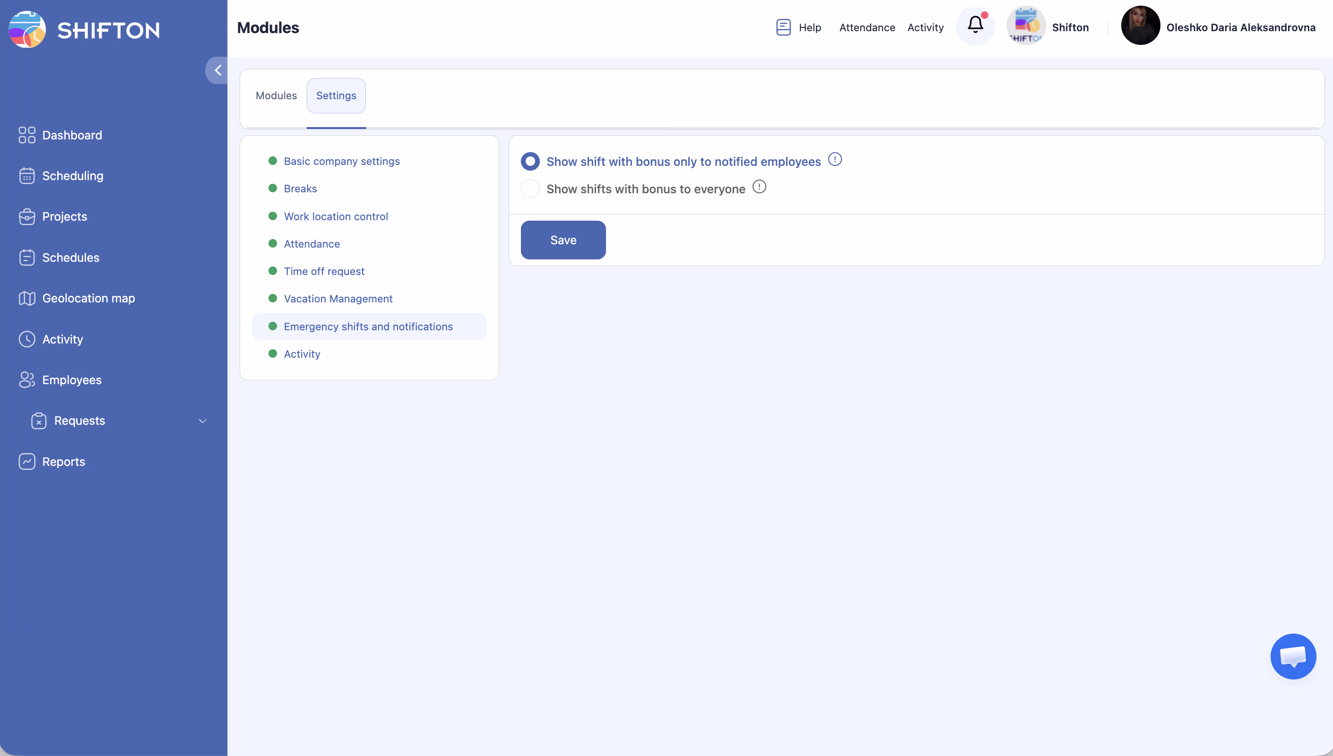Open Vacation Management settings

click(x=338, y=299)
